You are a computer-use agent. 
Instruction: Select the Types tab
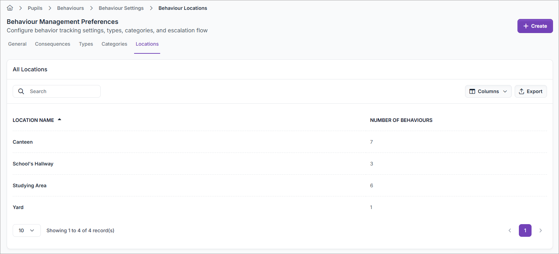(86, 44)
